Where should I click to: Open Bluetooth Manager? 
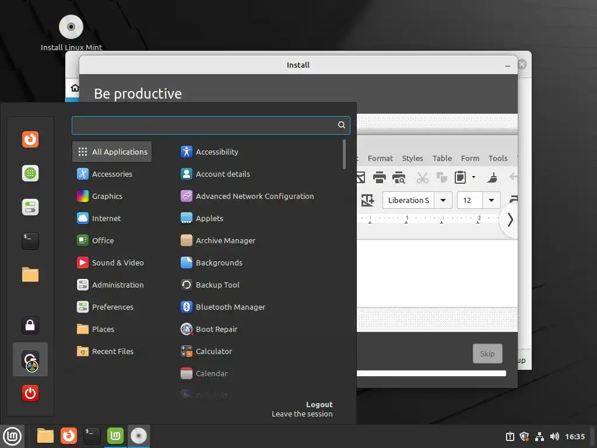pyautogui.click(x=223, y=307)
